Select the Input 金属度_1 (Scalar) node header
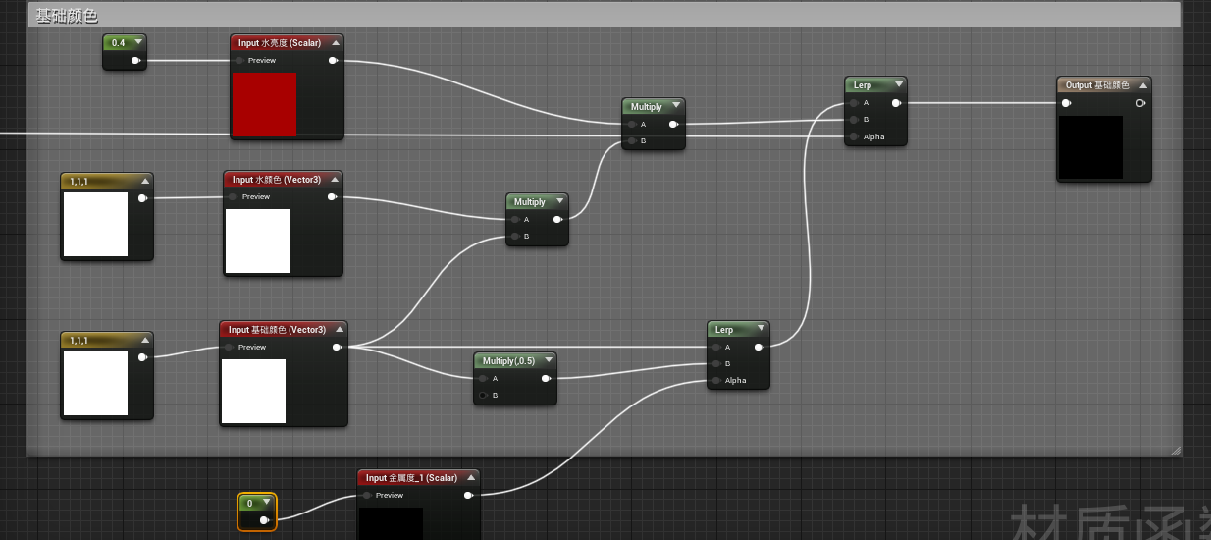The height and width of the screenshot is (540, 1211). point(418,478)
